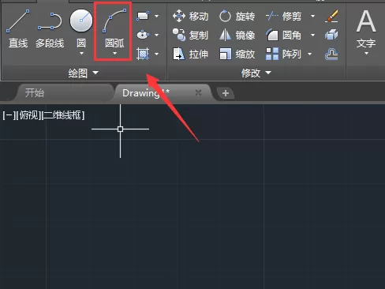Open the 俯视 view control
385x289 pixels.
pos(29,115)
